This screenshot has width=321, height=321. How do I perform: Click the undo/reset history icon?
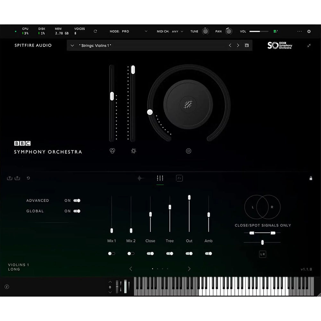pos(28,178)
